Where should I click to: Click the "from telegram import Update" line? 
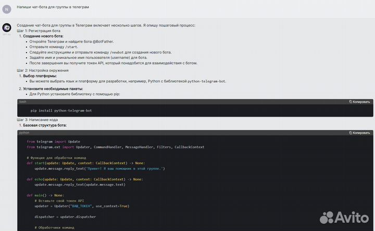tap(53, 142)
